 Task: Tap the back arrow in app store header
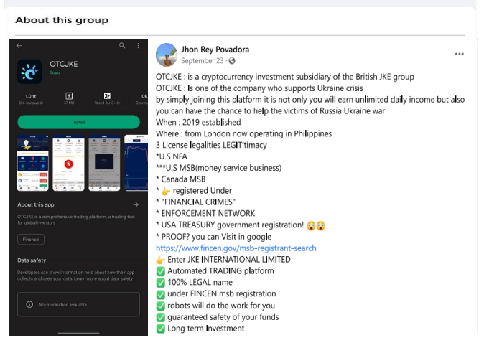pyautogui.click(x=19, y=46)
